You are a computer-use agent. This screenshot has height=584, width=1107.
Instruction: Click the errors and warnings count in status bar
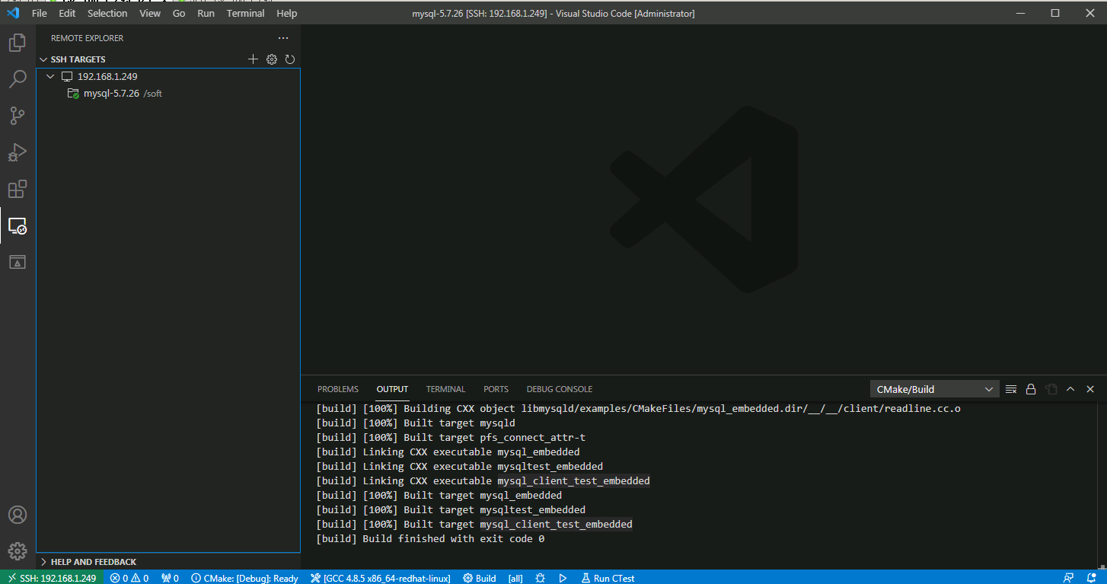(x=129, y=578)
